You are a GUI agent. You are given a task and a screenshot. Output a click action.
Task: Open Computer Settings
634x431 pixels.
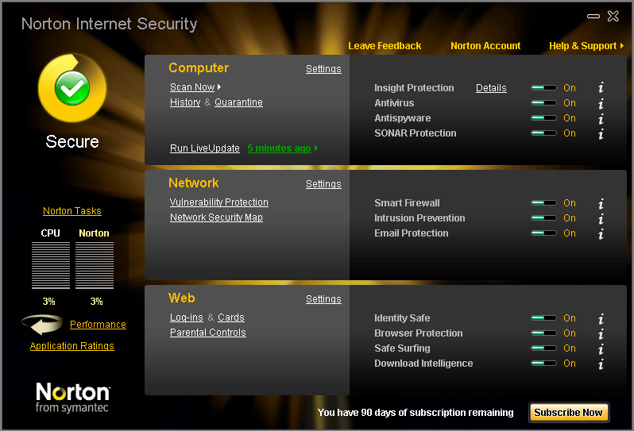tap(323, 69)
